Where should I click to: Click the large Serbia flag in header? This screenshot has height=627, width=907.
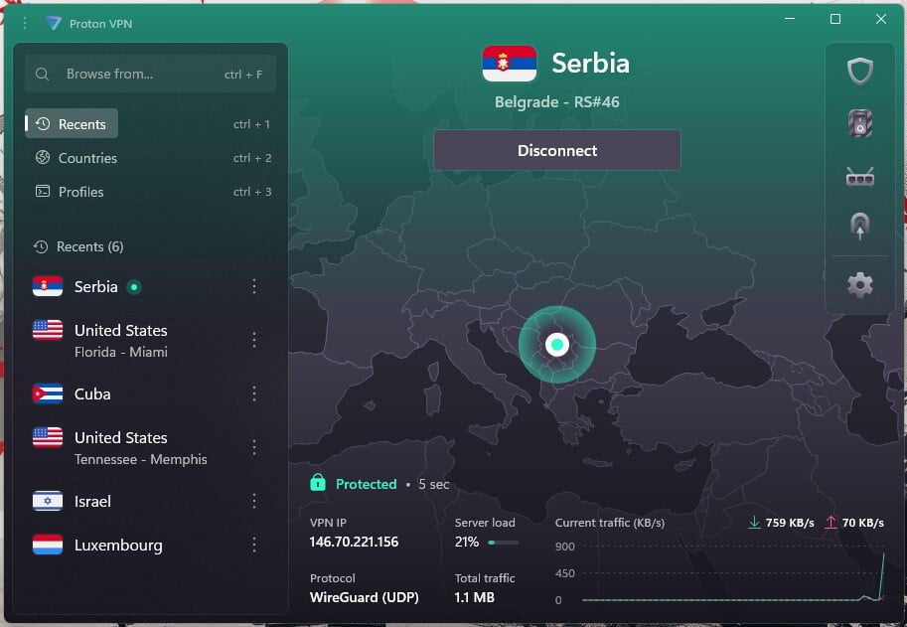(x=509, y=63)
